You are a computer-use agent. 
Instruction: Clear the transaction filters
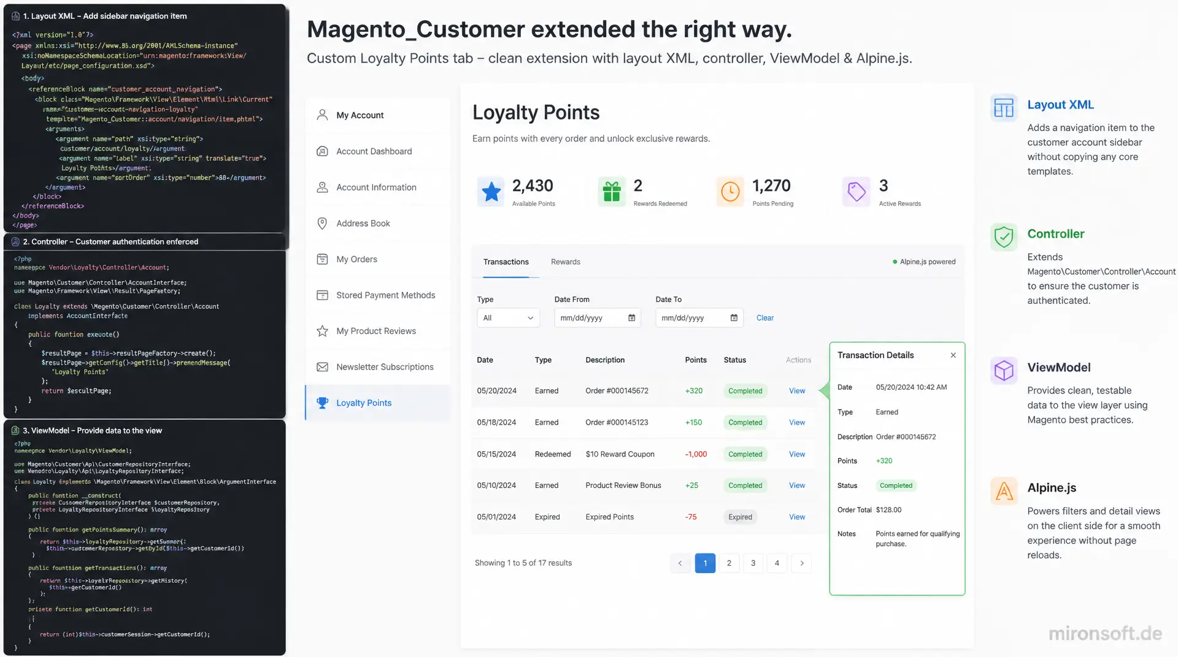point(764,317)
